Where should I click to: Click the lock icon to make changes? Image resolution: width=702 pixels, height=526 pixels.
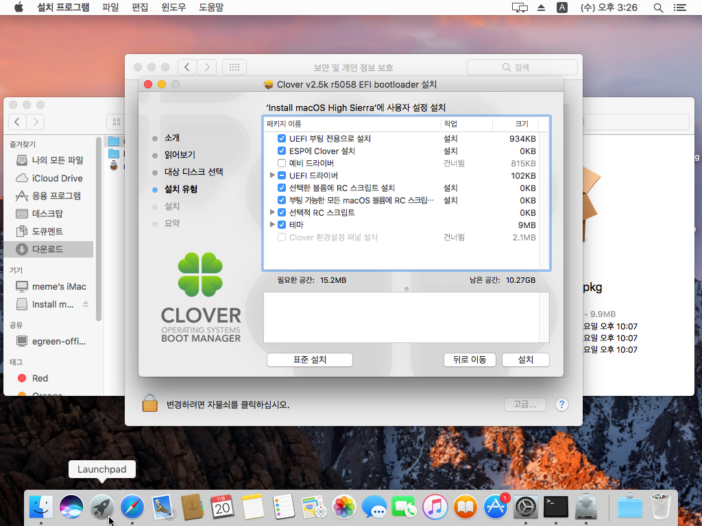pyautogui.click(x=150, y=403)
